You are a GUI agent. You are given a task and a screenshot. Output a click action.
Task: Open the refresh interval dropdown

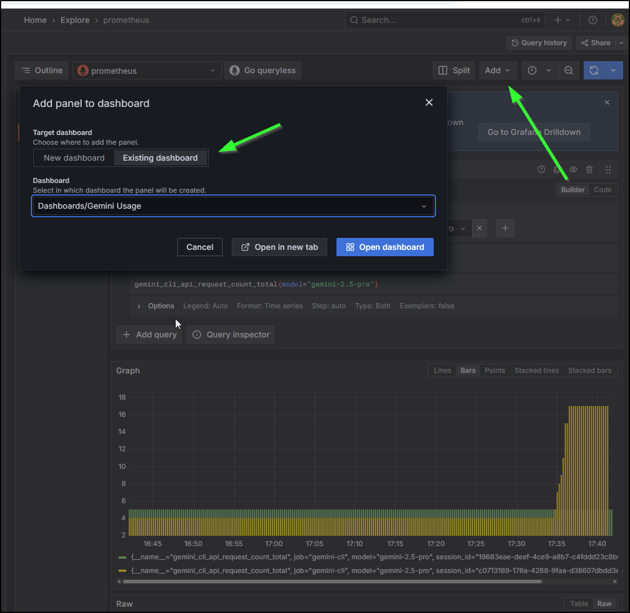pos(613,71)
